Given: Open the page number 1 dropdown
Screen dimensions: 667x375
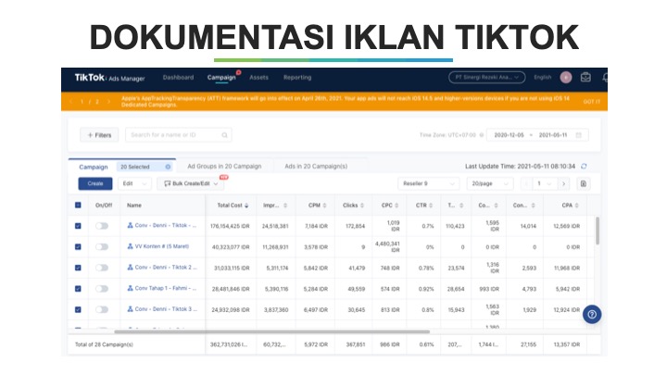Looking at the screenshot, I should (x=545, y=183).
